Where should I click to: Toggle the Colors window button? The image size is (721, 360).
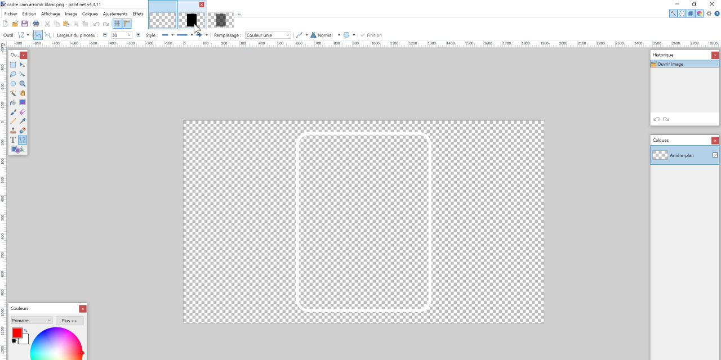point(699,13)
